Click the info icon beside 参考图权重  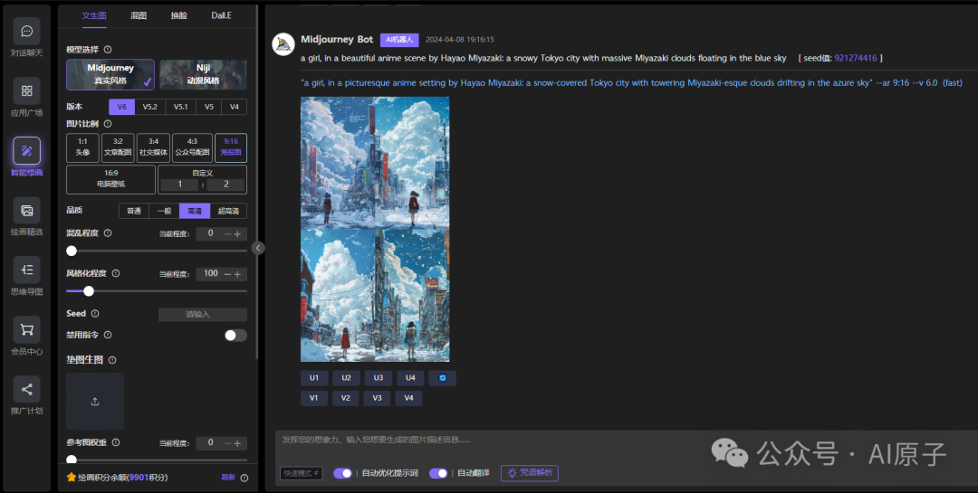(x=116, y=442)
